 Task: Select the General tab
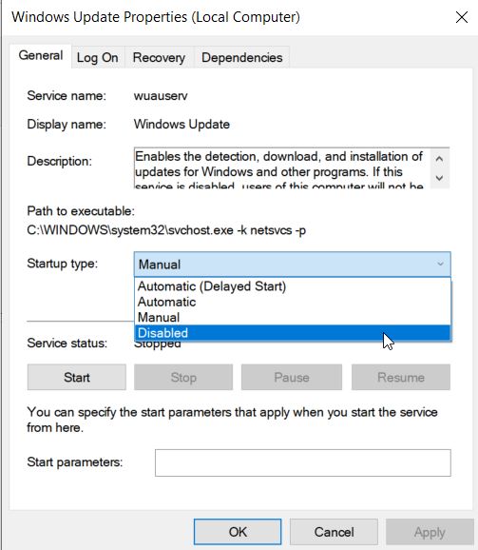[x=41, y=55]
